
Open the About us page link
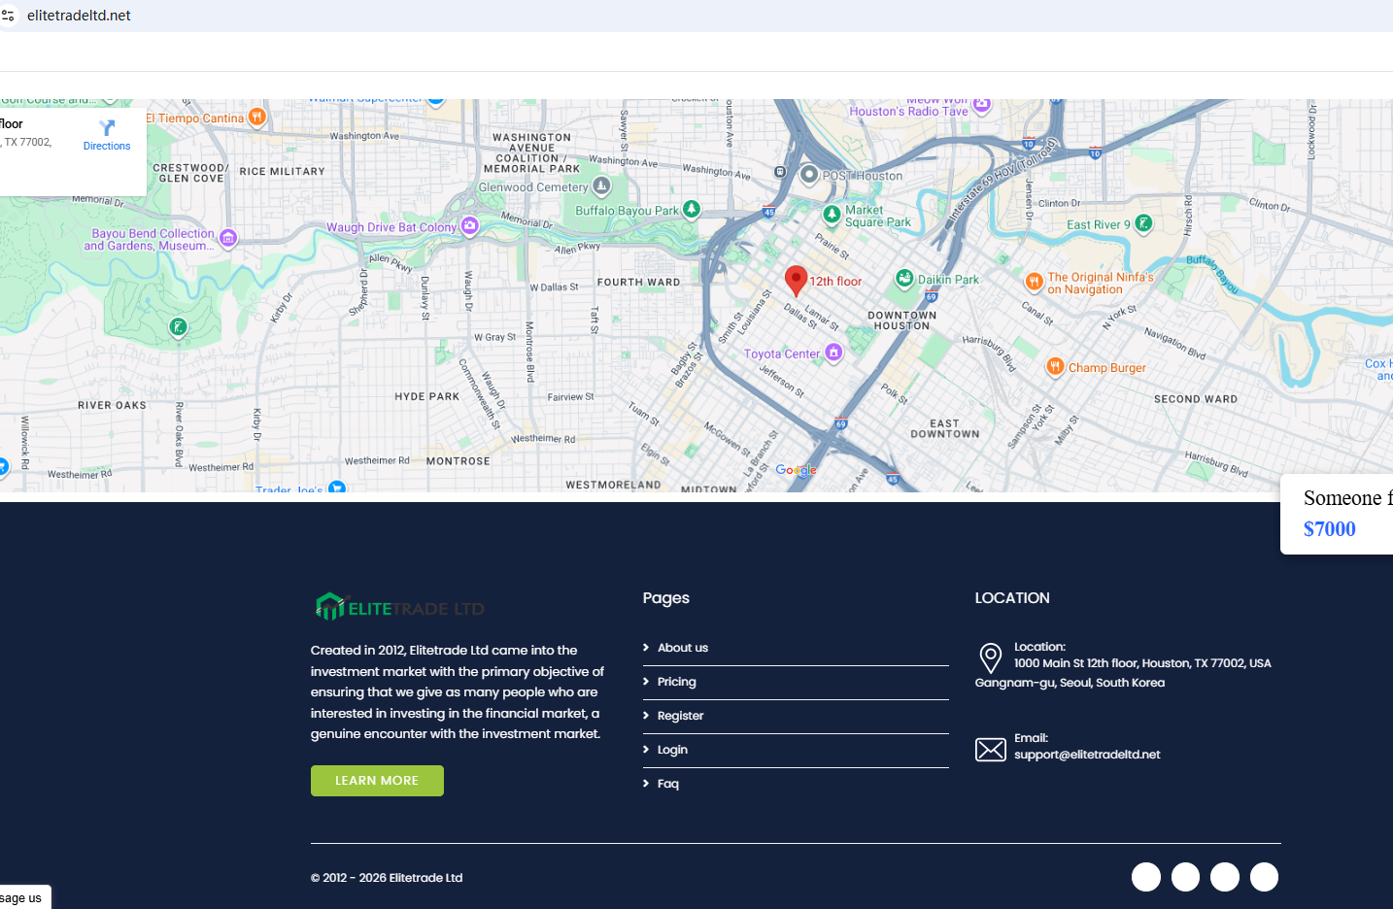[x=682, y=648]
